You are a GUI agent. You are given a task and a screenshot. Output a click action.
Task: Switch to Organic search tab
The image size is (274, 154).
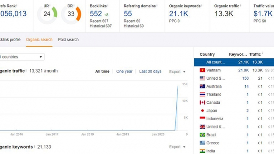pos(39,40)
